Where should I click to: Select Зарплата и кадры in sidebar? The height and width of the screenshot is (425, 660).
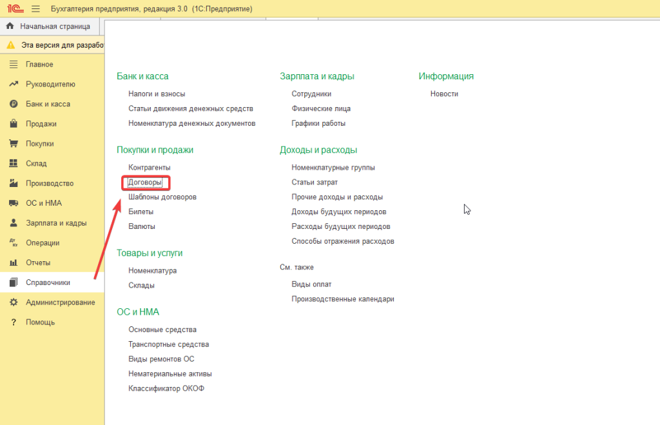tap(55, 223)
